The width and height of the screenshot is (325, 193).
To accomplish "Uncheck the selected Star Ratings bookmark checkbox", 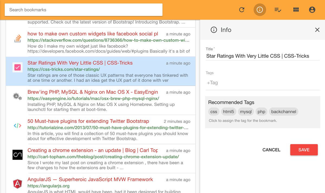I will tap(17, 67).
